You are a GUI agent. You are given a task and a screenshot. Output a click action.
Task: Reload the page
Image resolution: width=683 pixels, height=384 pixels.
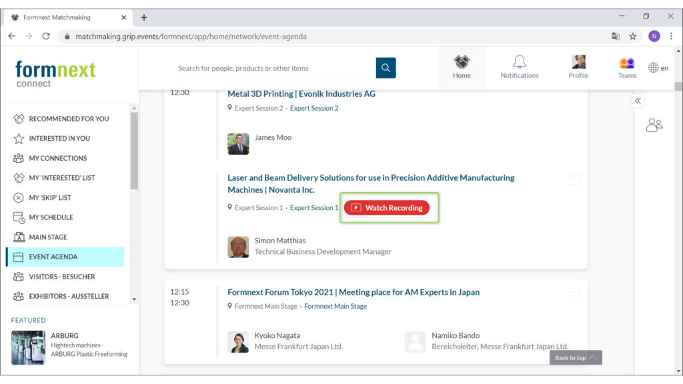pos(46,37)
